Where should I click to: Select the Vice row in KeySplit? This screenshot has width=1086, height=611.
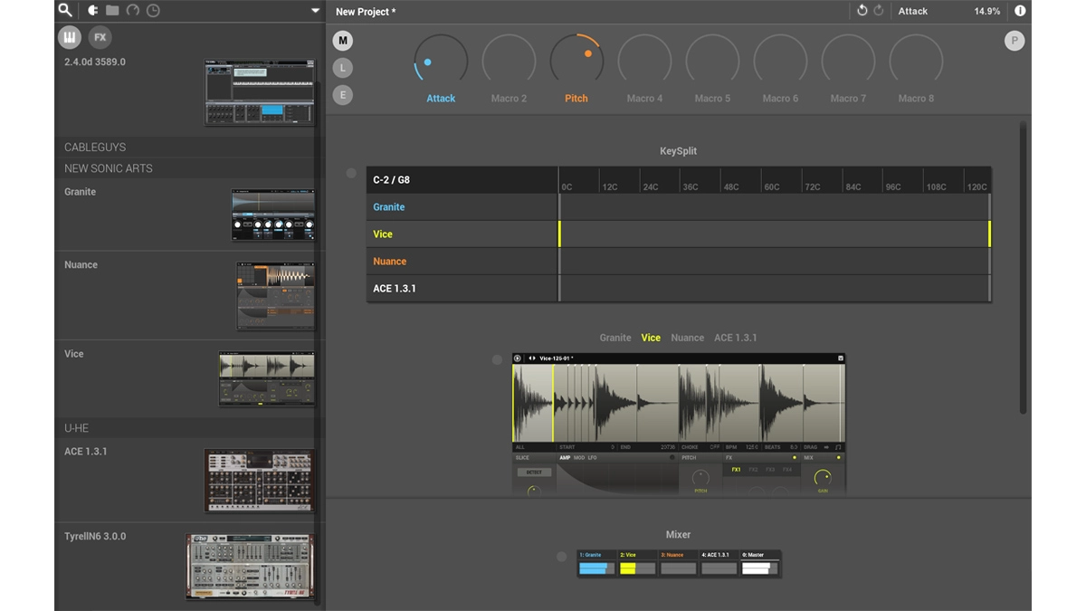pyautogui.click(x=679, y=234)
